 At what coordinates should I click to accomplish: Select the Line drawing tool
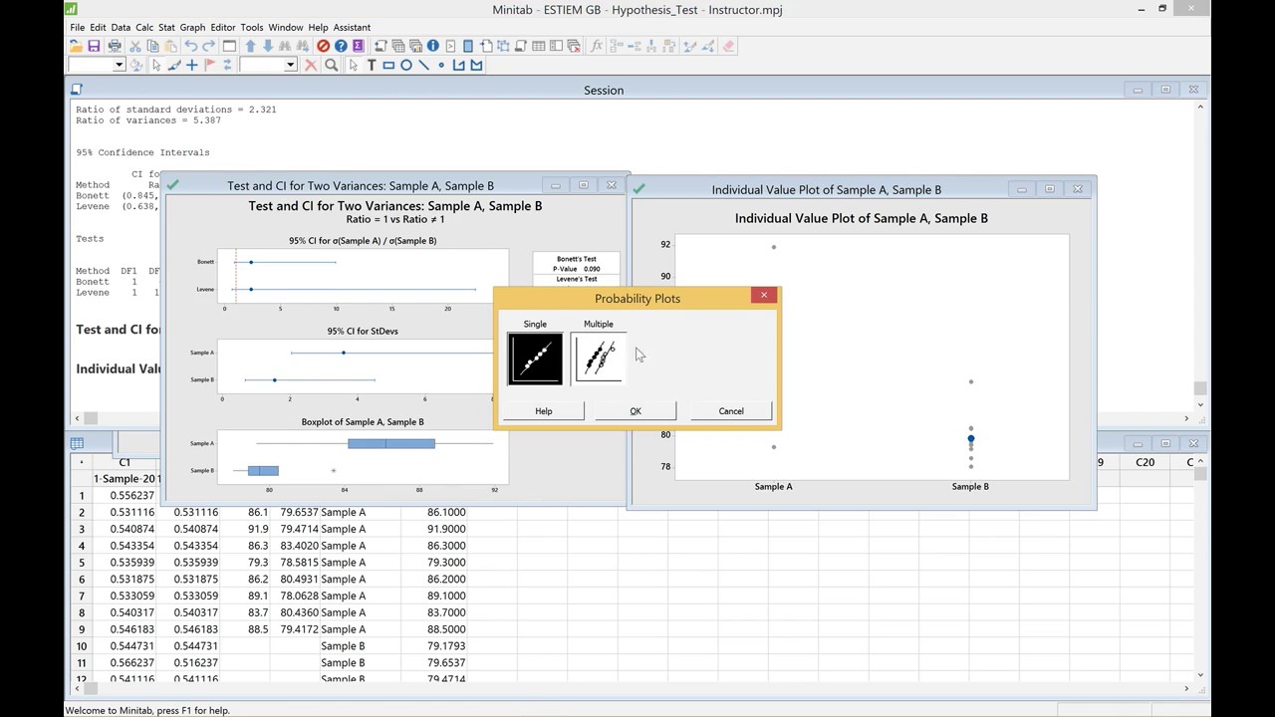[x=423, y=65]
